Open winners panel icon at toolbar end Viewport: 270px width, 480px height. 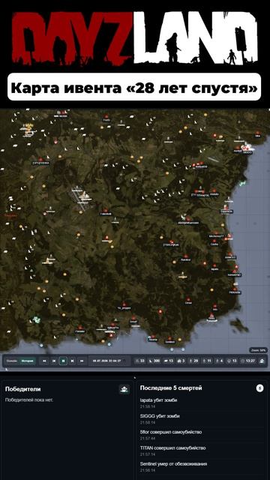click(262, 361)
